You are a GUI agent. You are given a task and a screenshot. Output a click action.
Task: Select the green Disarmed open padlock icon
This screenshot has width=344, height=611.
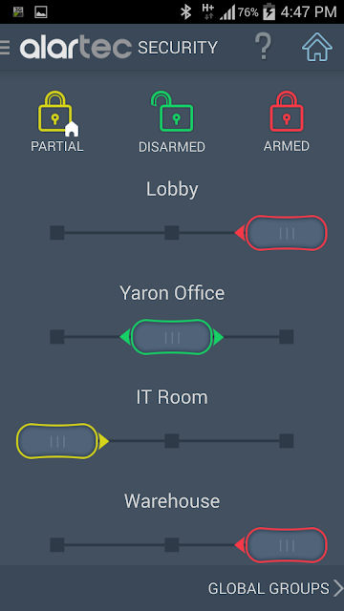[172, 112]
